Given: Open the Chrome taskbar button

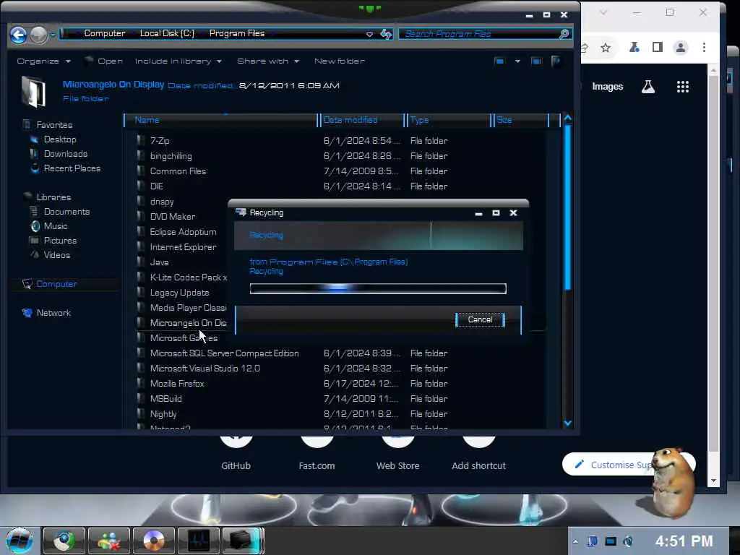Looking at the screenshot, I should point(64,541).
